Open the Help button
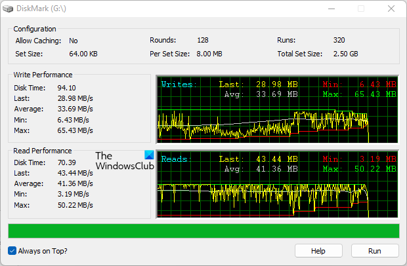Image resolution: width=407 pixels, height=266 pixels. click(318, 251)
